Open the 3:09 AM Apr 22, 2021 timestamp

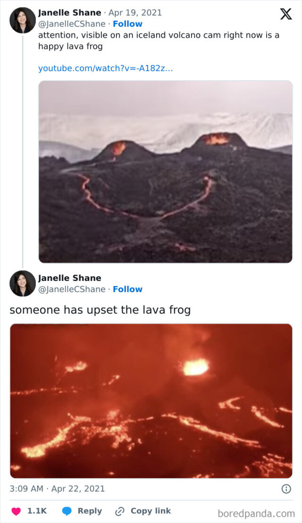(57, 489)
